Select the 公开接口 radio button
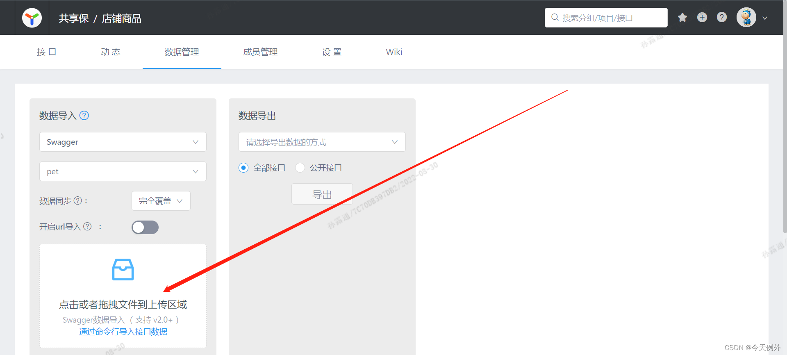The height and width of the screenshot is (355, 787). point(300,168)
